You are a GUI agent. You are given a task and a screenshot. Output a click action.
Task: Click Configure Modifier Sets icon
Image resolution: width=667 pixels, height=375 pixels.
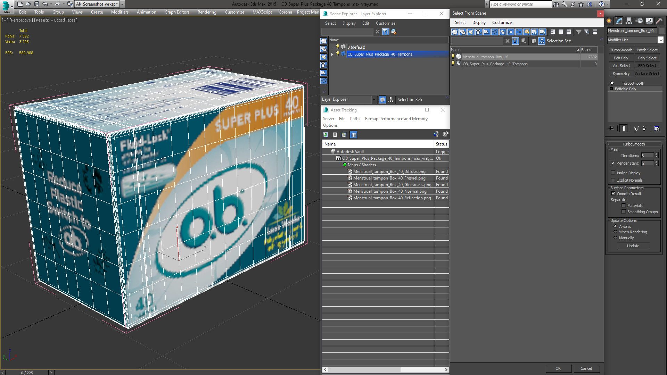pyautogui.click(x=657, y=128)
